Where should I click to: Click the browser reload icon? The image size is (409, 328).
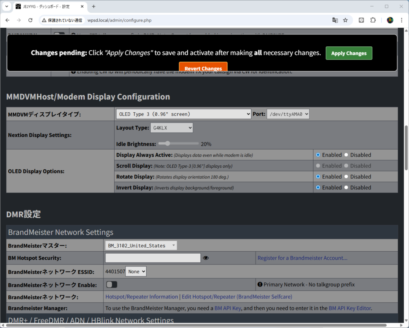30,20
